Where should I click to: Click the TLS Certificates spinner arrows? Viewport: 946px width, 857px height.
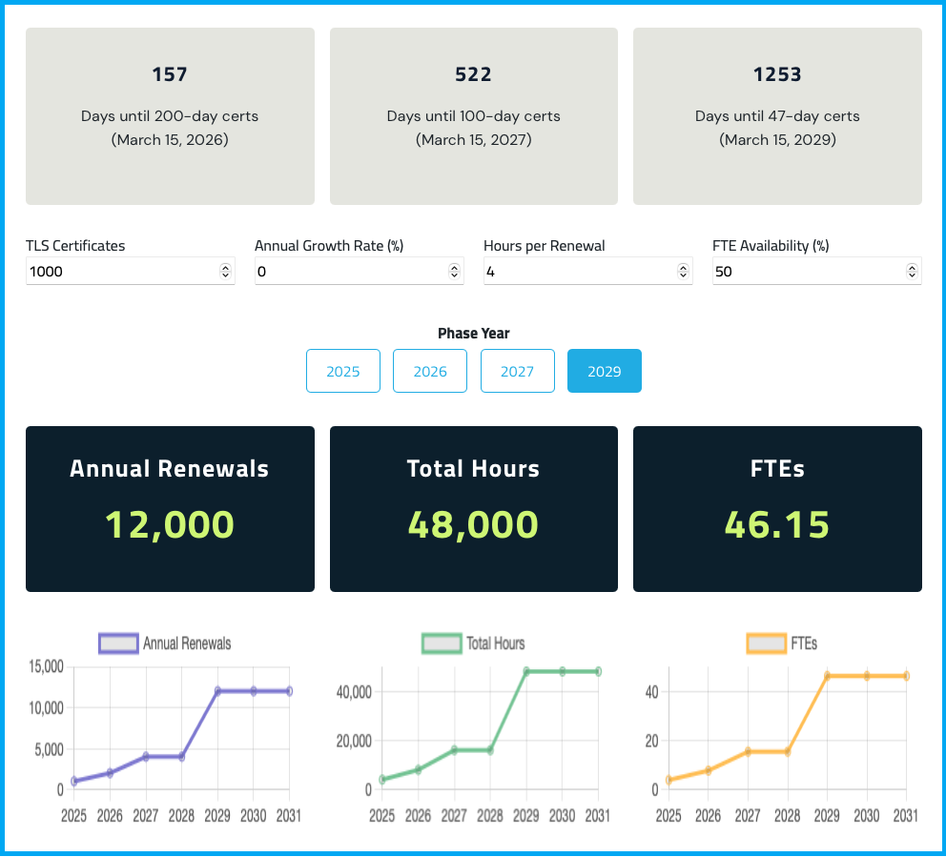click(x=225, y=272)
